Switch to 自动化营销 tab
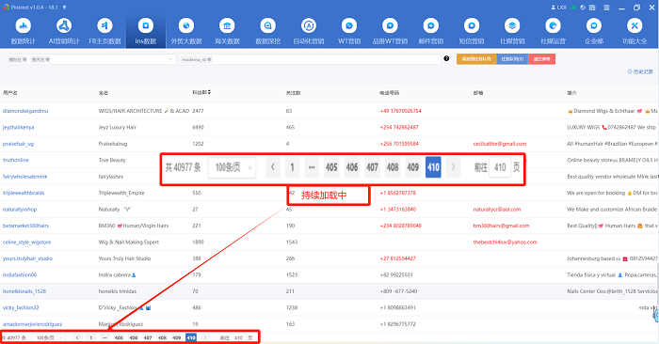The image size is (659, 344). click(x=309, y=31)
